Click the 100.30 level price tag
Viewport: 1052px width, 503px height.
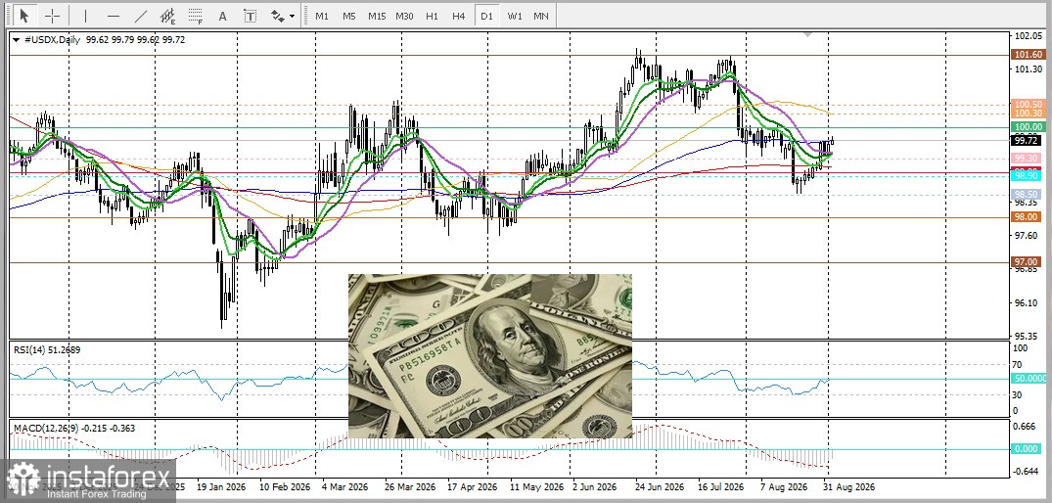coord(1029,114)
